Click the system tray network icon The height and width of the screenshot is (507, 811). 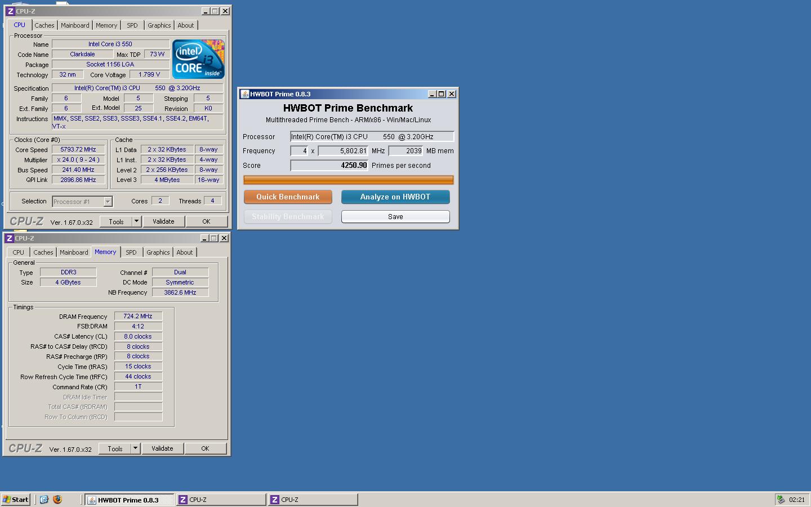pos(781,500)
